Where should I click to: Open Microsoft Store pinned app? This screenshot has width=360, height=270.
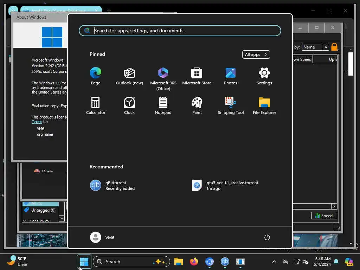[197, 76]
